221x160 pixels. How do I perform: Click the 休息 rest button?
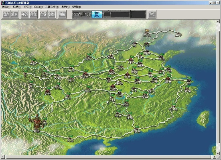click(152, 14)
